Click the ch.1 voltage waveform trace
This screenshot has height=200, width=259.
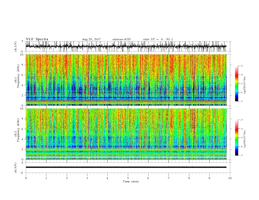[126, 46]
